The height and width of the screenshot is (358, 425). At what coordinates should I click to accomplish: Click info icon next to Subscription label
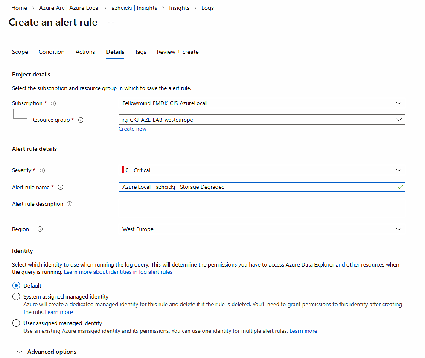(53, 103)
